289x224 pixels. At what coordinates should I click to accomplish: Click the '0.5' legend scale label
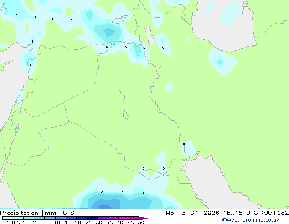16,222
